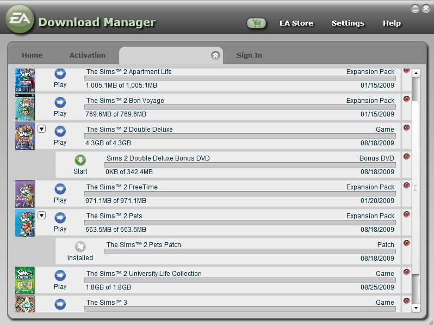The height and width of the screenshot is (326, 434).
Task: Click the Play label for University Life Collection
Action: pos(60,287)
